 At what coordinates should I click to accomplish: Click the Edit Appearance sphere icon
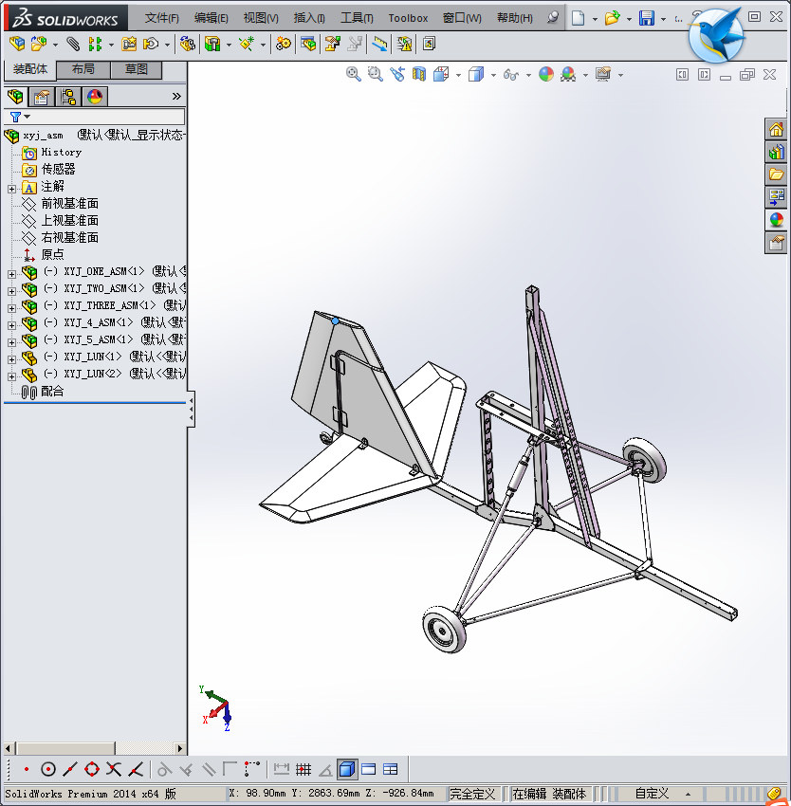[x=545, y=74]
